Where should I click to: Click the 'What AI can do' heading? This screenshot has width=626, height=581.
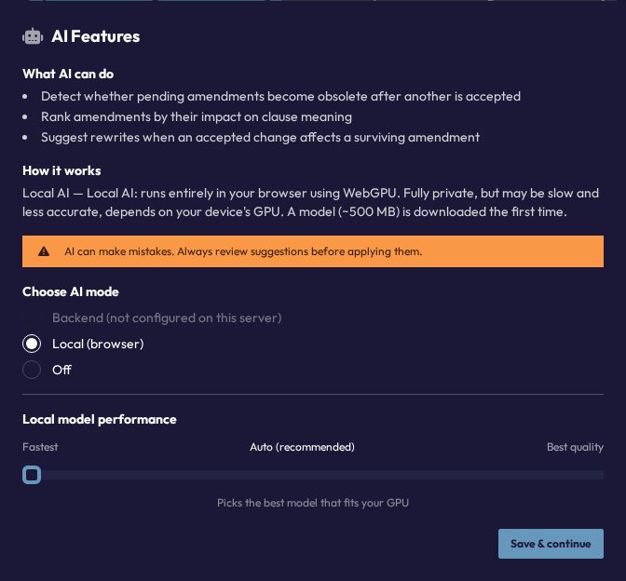pos(68,74)
